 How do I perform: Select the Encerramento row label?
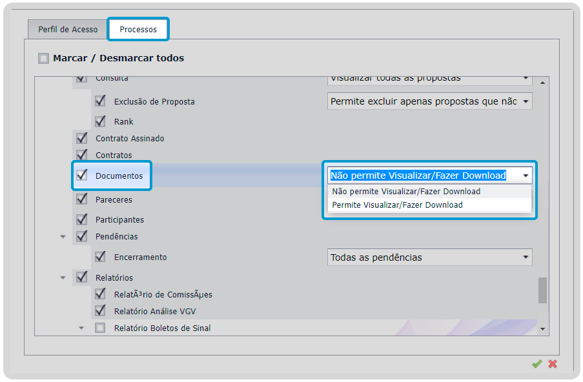point(140,257)
